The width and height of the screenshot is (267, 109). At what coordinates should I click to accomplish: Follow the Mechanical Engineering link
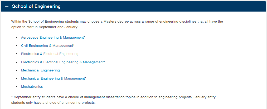[x=40, y=70]
